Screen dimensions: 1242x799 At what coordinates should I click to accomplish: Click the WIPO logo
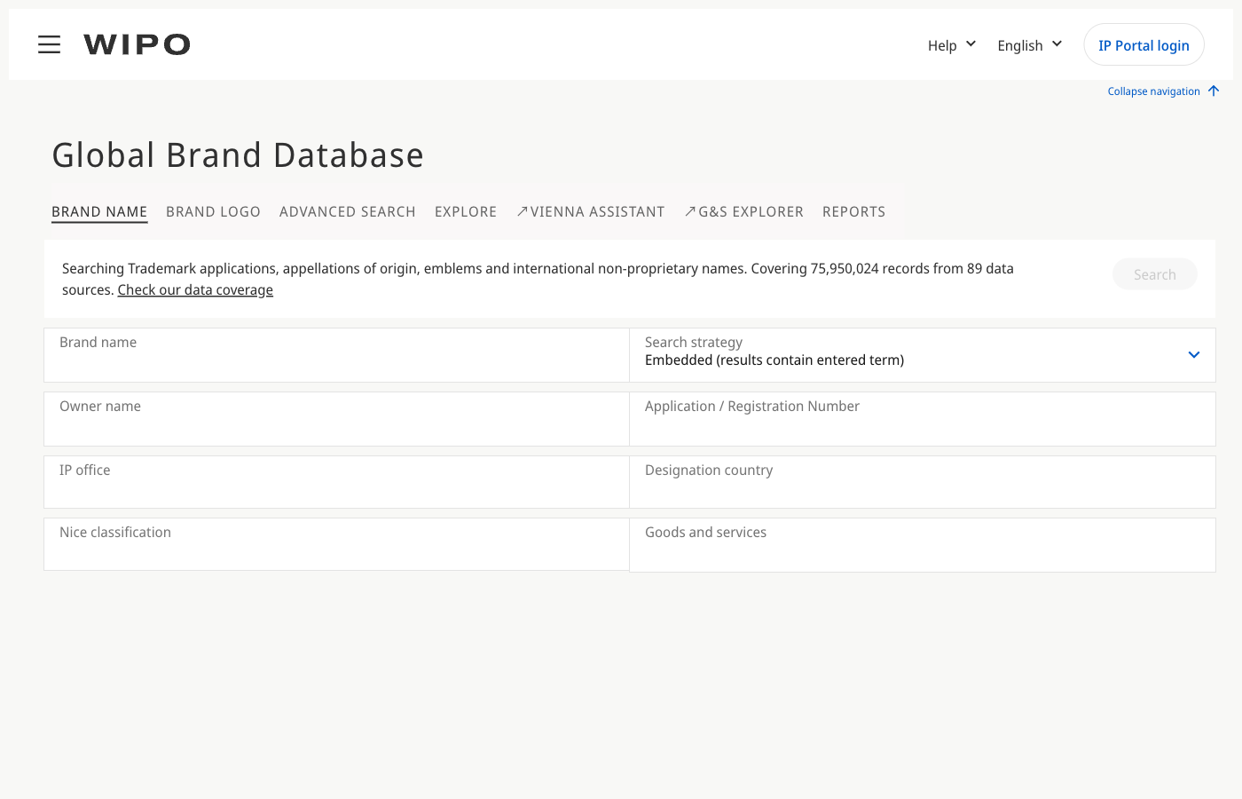pyautogui.click(x=137, y=44)
